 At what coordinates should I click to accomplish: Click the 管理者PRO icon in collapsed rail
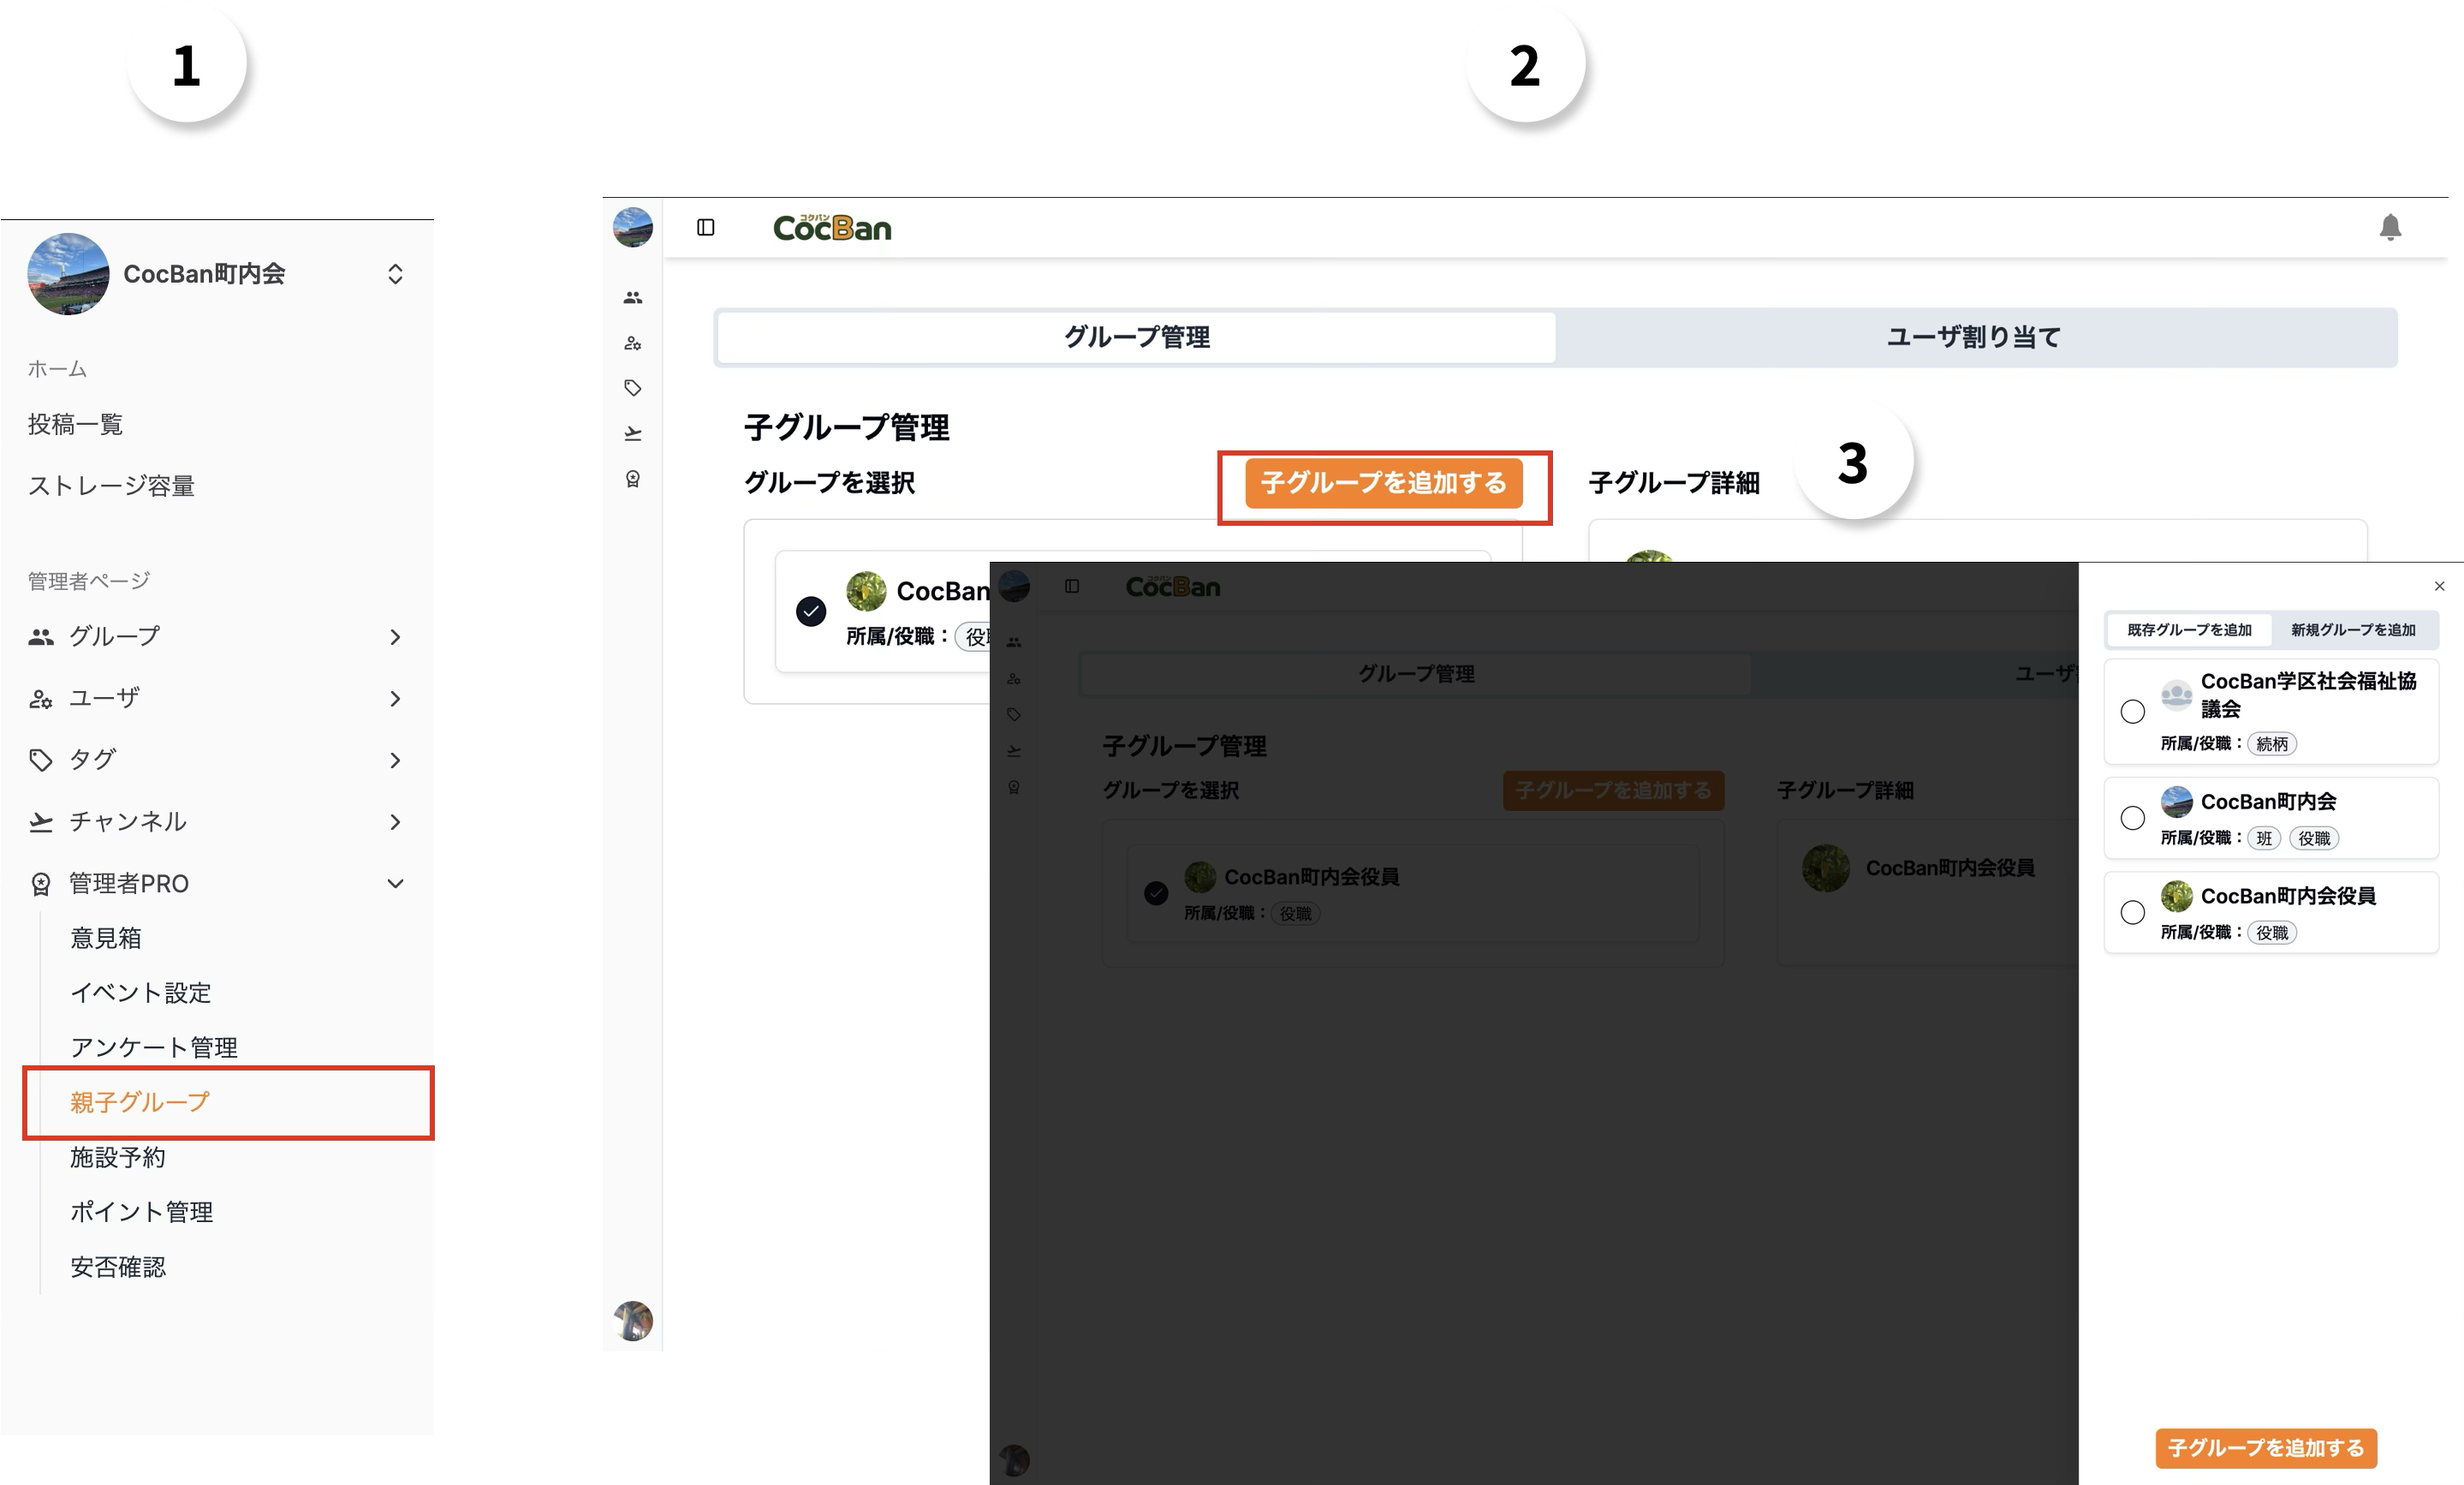pos(633,479)
